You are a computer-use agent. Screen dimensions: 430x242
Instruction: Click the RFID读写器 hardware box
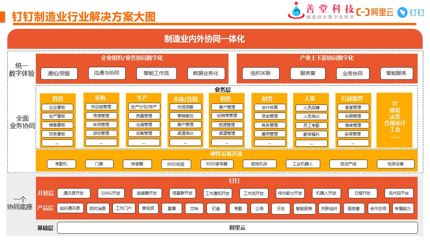217,164
